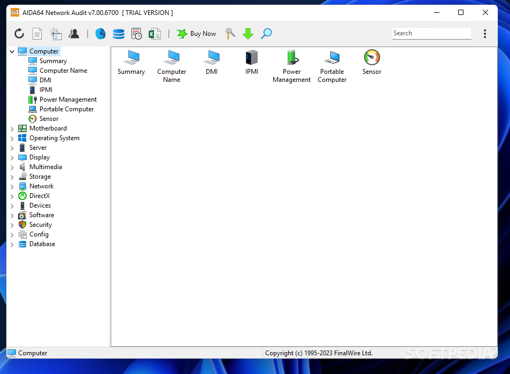
Task: Open the wrench and key preferences icon
Action: click(230, 34)
